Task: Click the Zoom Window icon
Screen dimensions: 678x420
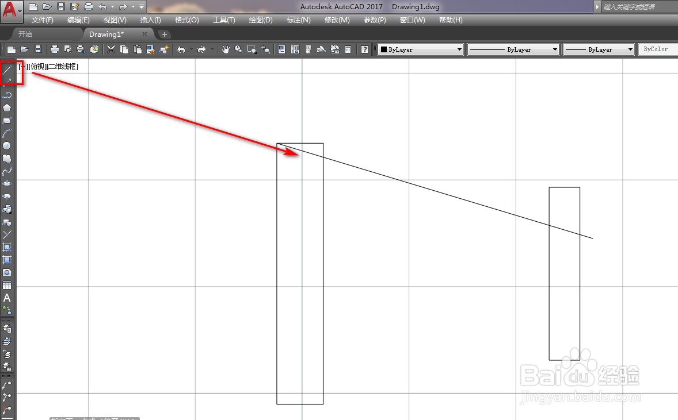Action: point(252,49)
